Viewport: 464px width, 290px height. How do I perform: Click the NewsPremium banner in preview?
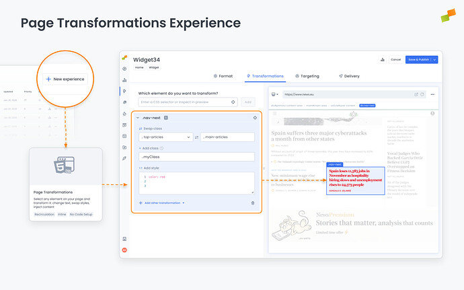coord(354,225)
